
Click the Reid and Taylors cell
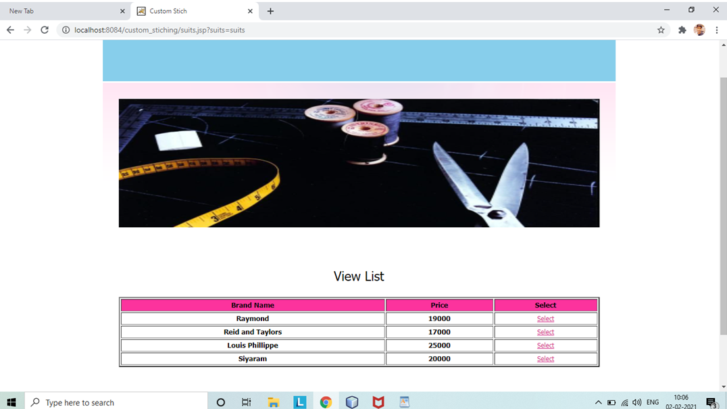click(x=253, y=332)
